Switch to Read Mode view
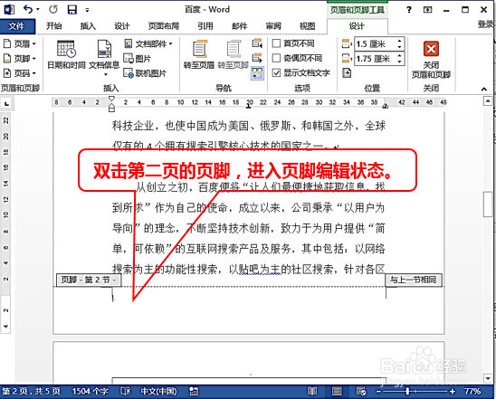This screenshot has height=399, width=496. pos(312,392)
